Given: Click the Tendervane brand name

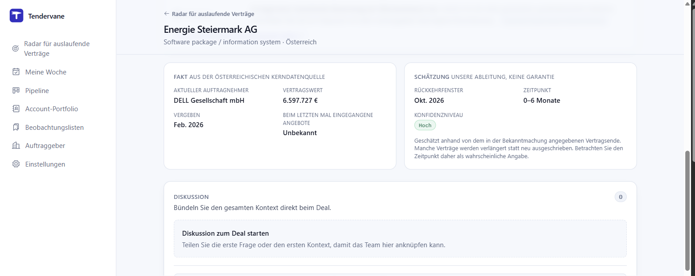Looking at the screenshot, I should (x=46, y=16).
